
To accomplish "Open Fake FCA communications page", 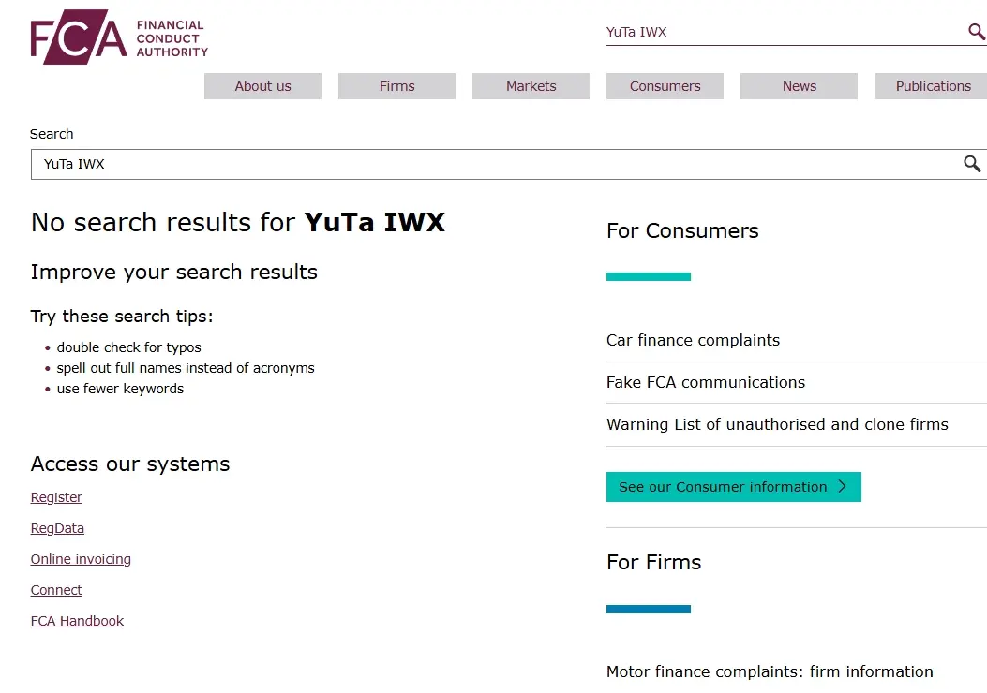I will 706,382.
